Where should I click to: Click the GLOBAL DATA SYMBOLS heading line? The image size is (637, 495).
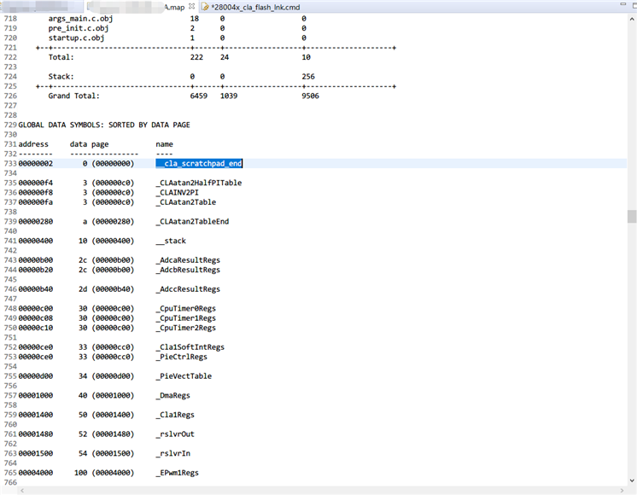tap(104, 125)
